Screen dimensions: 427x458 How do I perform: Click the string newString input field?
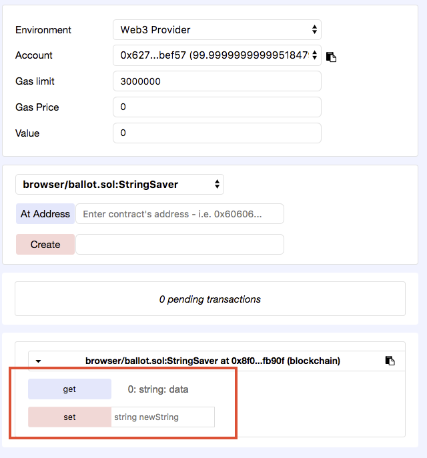click(x=163, y=417)
